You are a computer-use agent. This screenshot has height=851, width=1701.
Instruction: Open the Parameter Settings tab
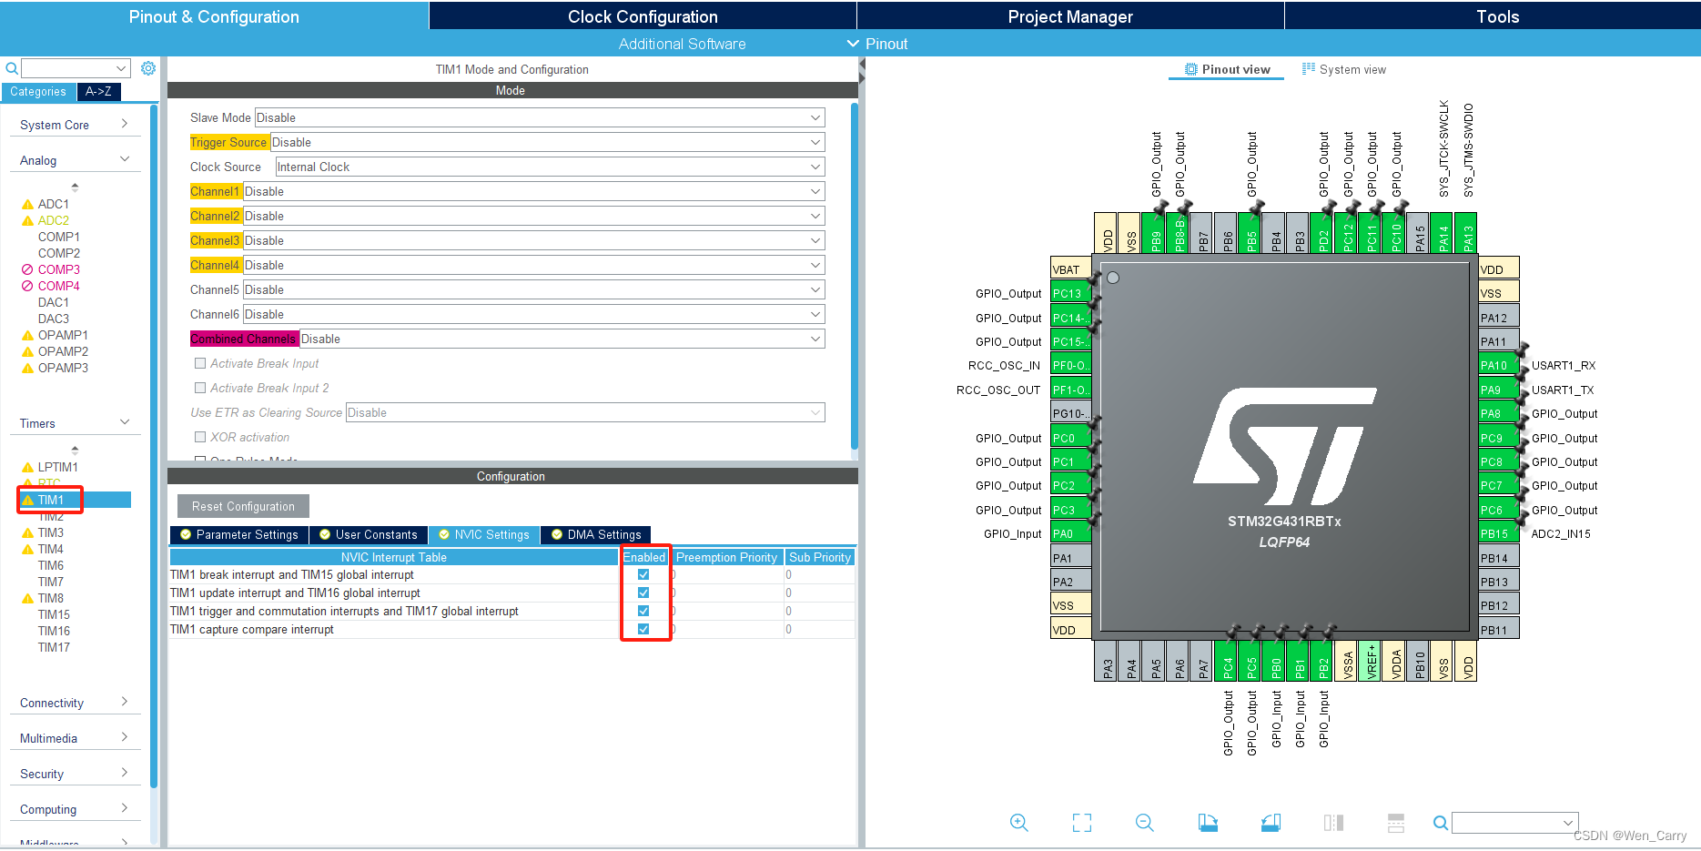pyautogui.click(x=239, y=535)
